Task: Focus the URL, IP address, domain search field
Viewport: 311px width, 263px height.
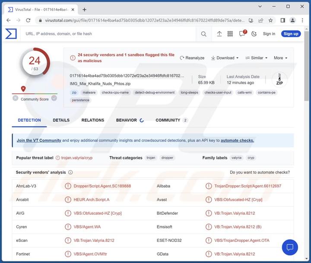Action: 108,34
